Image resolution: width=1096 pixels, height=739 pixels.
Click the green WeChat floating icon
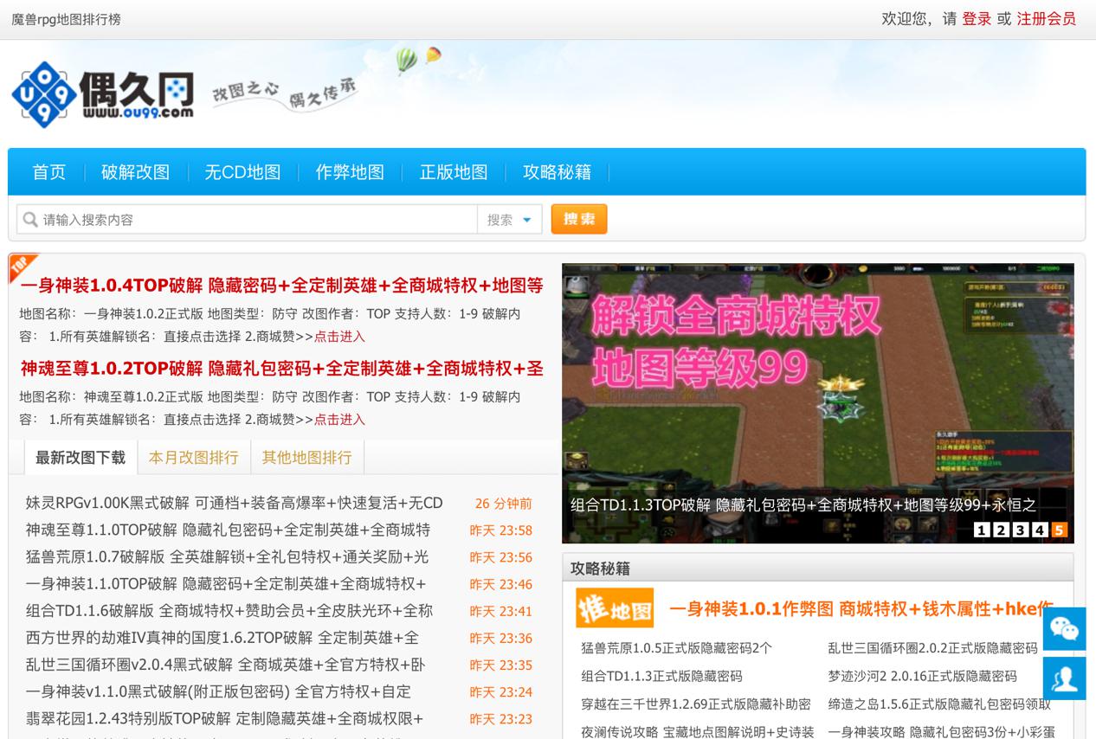point(1064,628)
